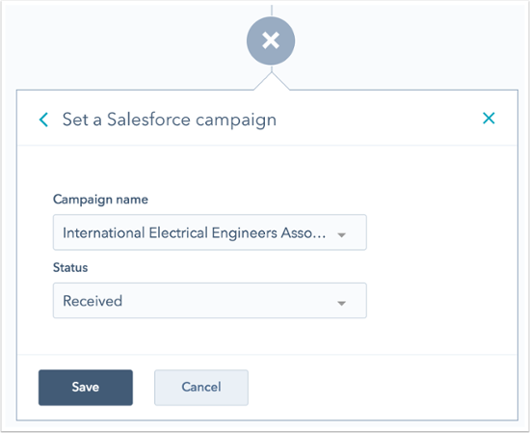Open the Status dropdown
Image resolution: width=530 pixels, height=433 pixels.
pyautogui.click(x=210, y=301)
